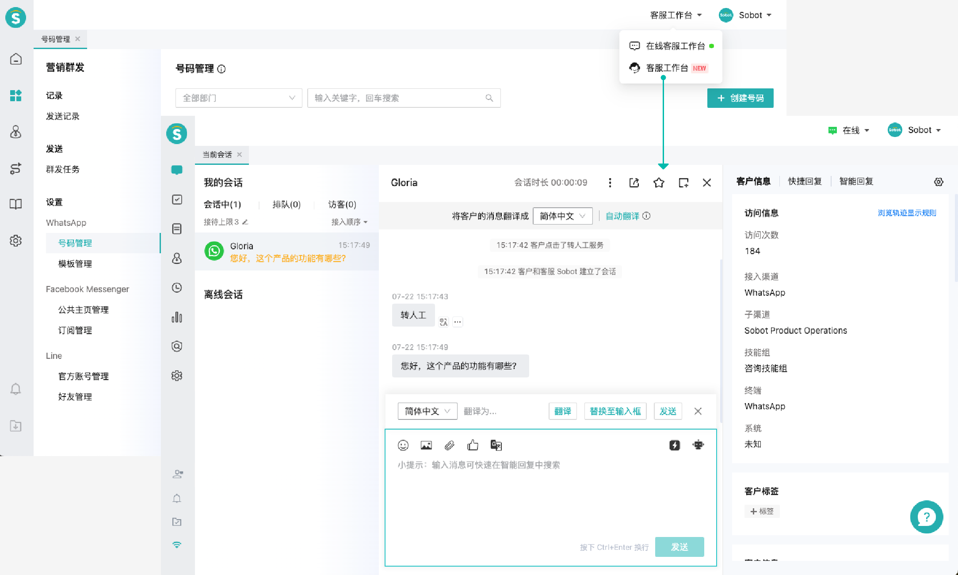This screenshot has width=958, height=575.
Task: Open the Sobot account dropdown in workbench header
Action: click(x=914, y=130)
